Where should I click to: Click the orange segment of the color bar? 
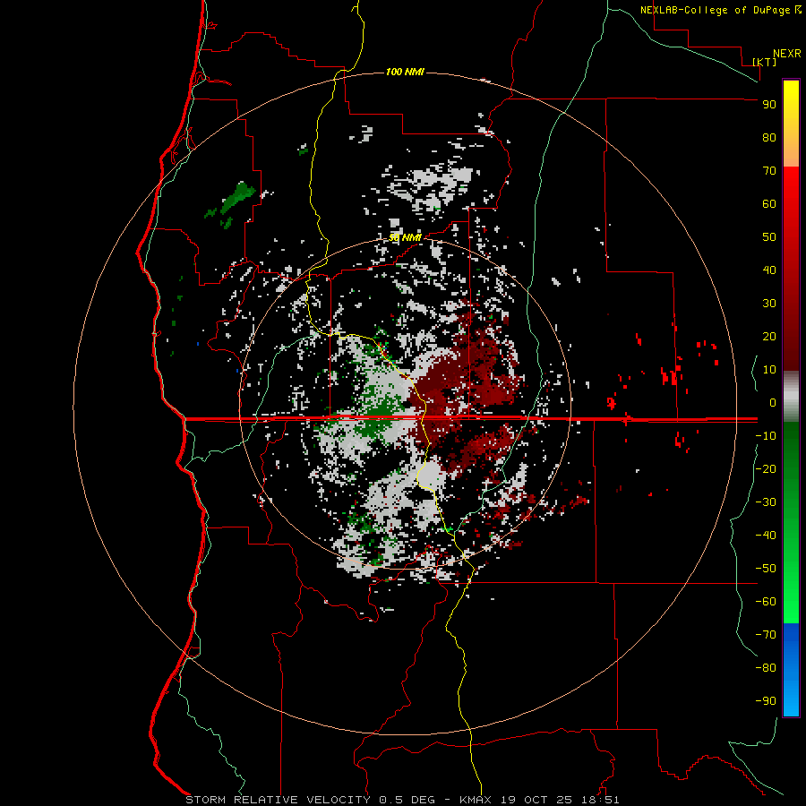pos(791,149)
